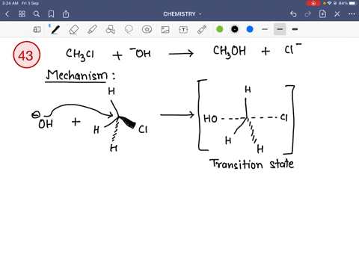Select the thinnest stroke width
Viewport: 359px width, 269px height.
click(x=265, y=29)
